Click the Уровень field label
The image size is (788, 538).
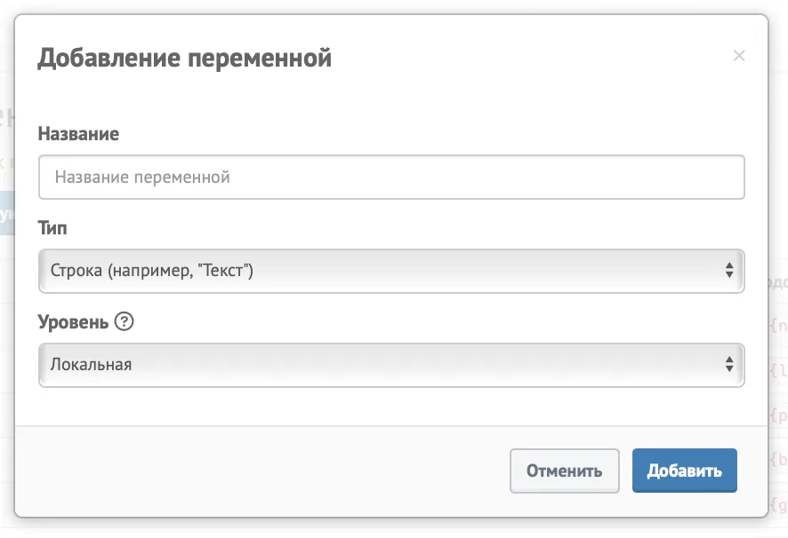click(73, 321)
